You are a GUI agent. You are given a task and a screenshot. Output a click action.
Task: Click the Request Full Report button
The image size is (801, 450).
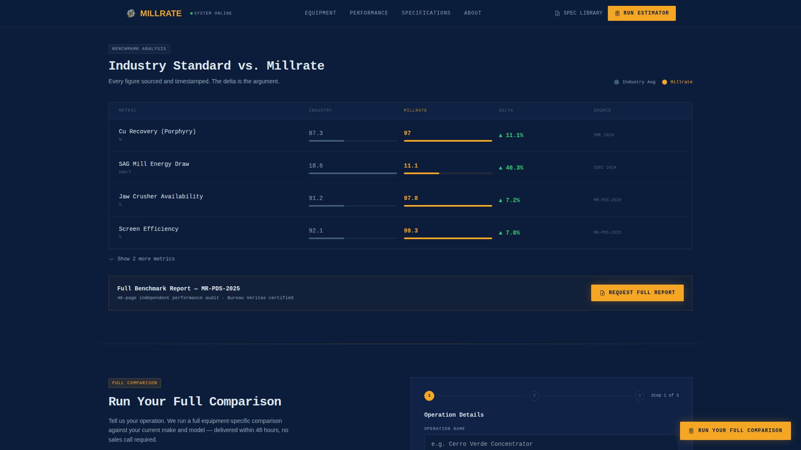[637, 293]
